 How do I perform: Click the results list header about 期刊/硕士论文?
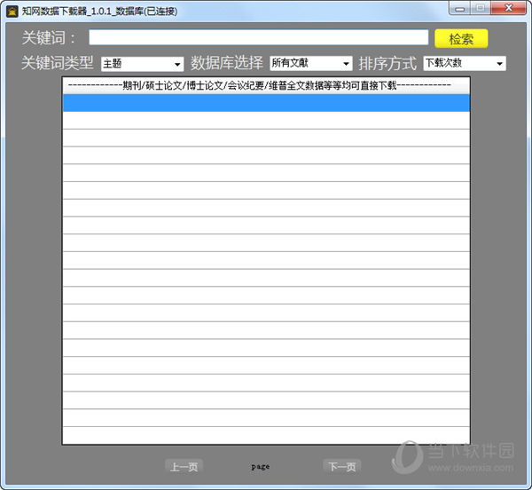coord(266,85)
